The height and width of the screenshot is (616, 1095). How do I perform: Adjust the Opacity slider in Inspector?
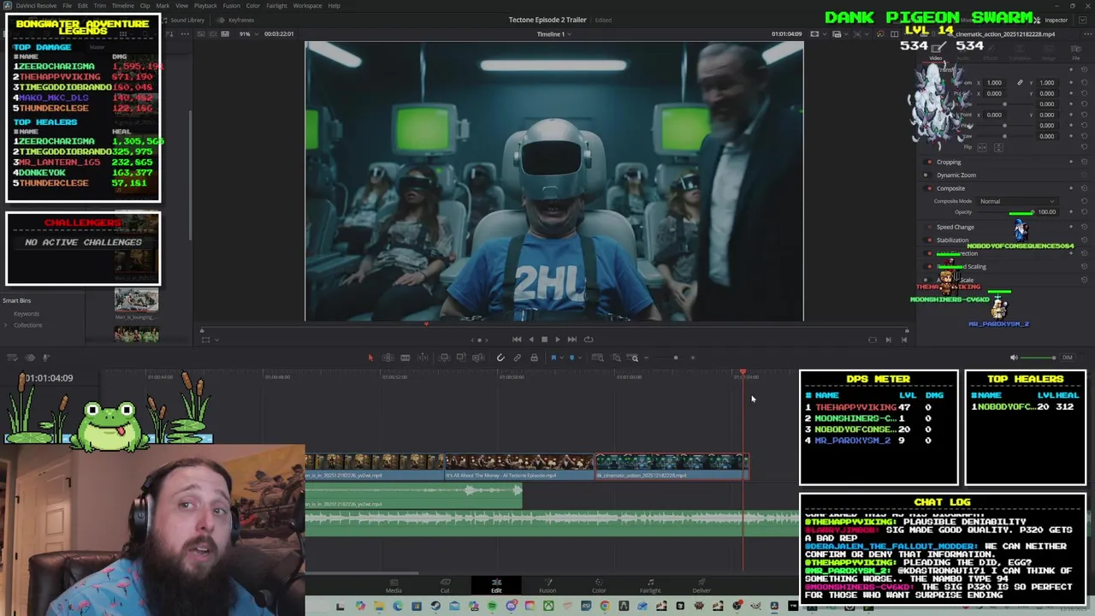[1005, 212]
